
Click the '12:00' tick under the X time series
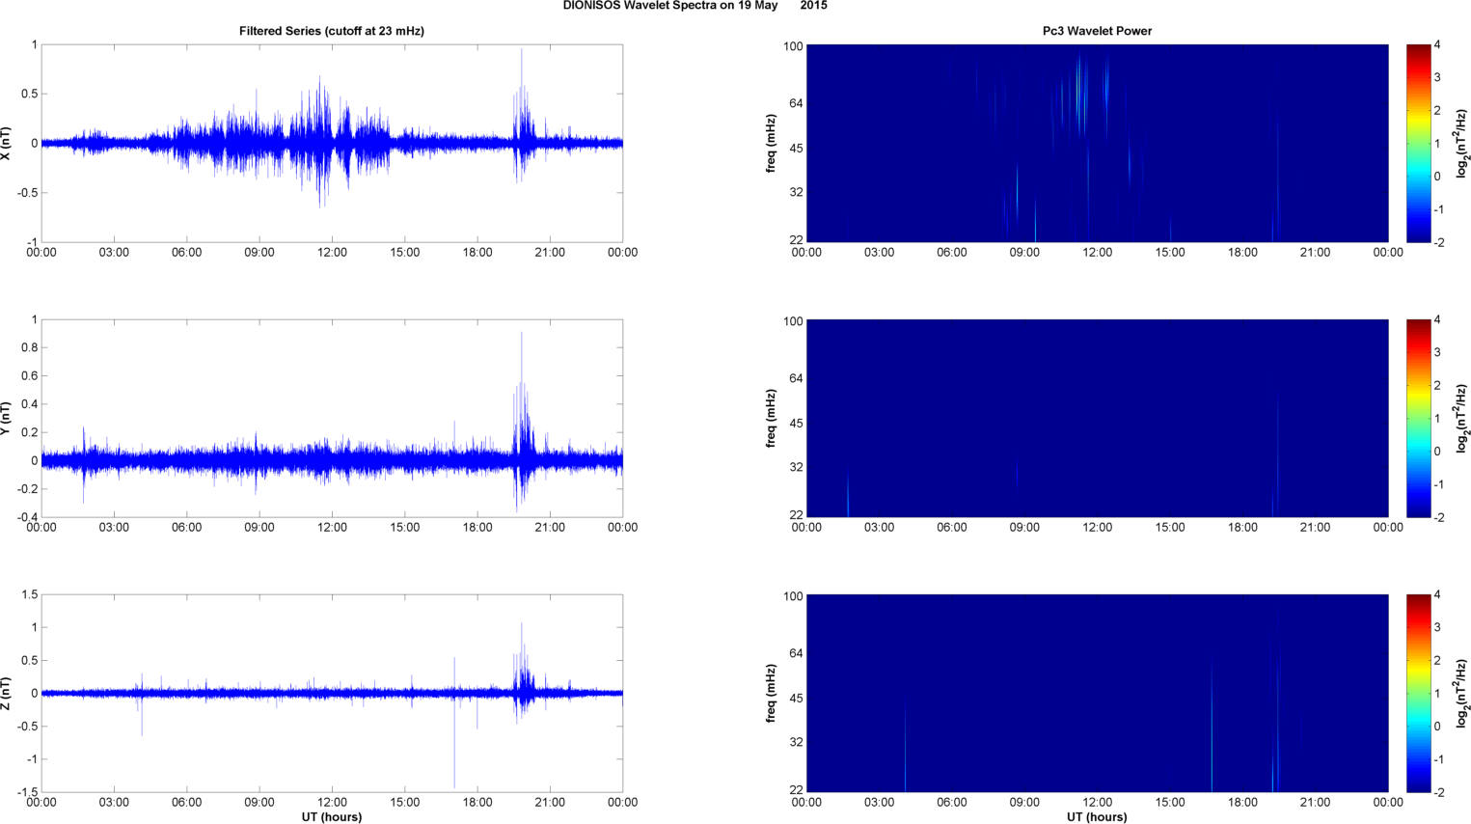332,253
